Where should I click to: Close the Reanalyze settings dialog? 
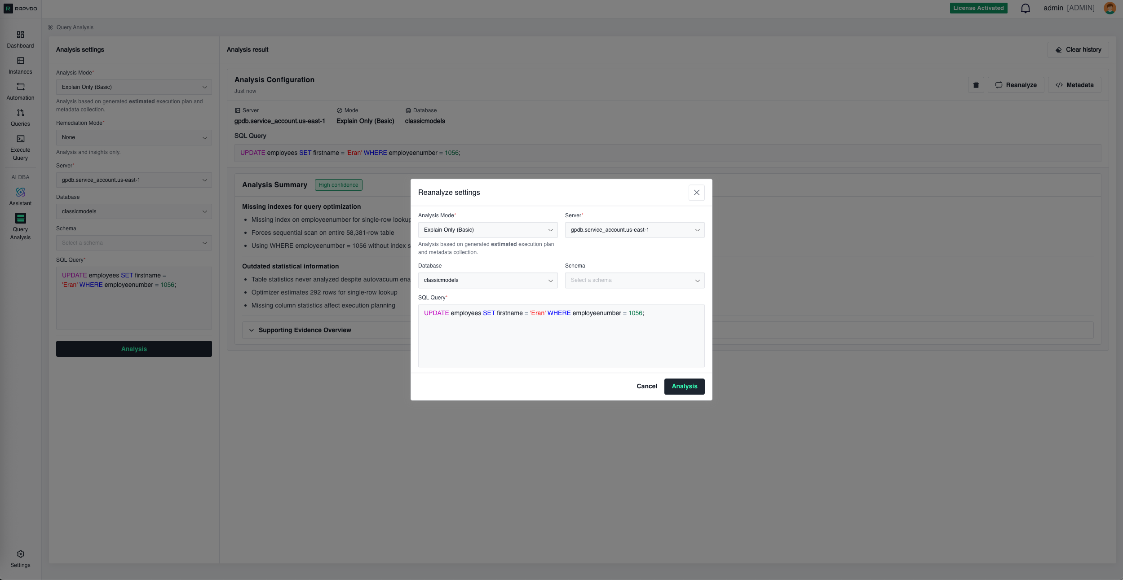pyautogui.click(x=696, y=193)
